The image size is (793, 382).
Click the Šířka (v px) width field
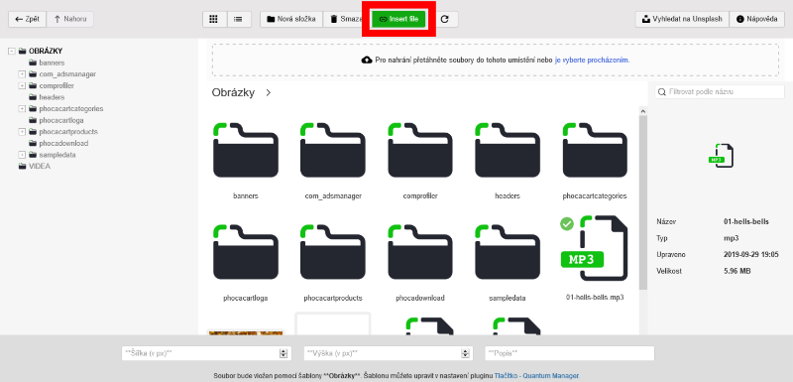(x=206, y=353)
